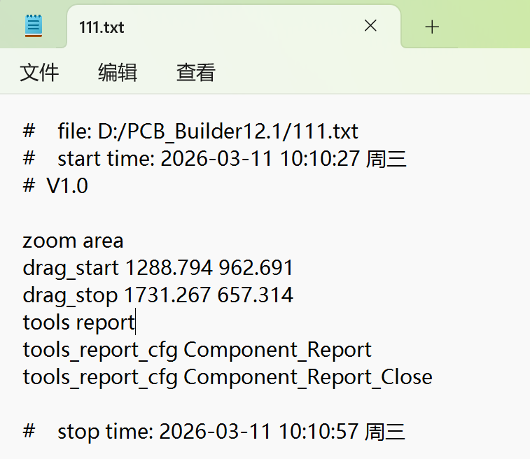Add a new tab with plus button
Screen dimensions: 530x459
432,27
